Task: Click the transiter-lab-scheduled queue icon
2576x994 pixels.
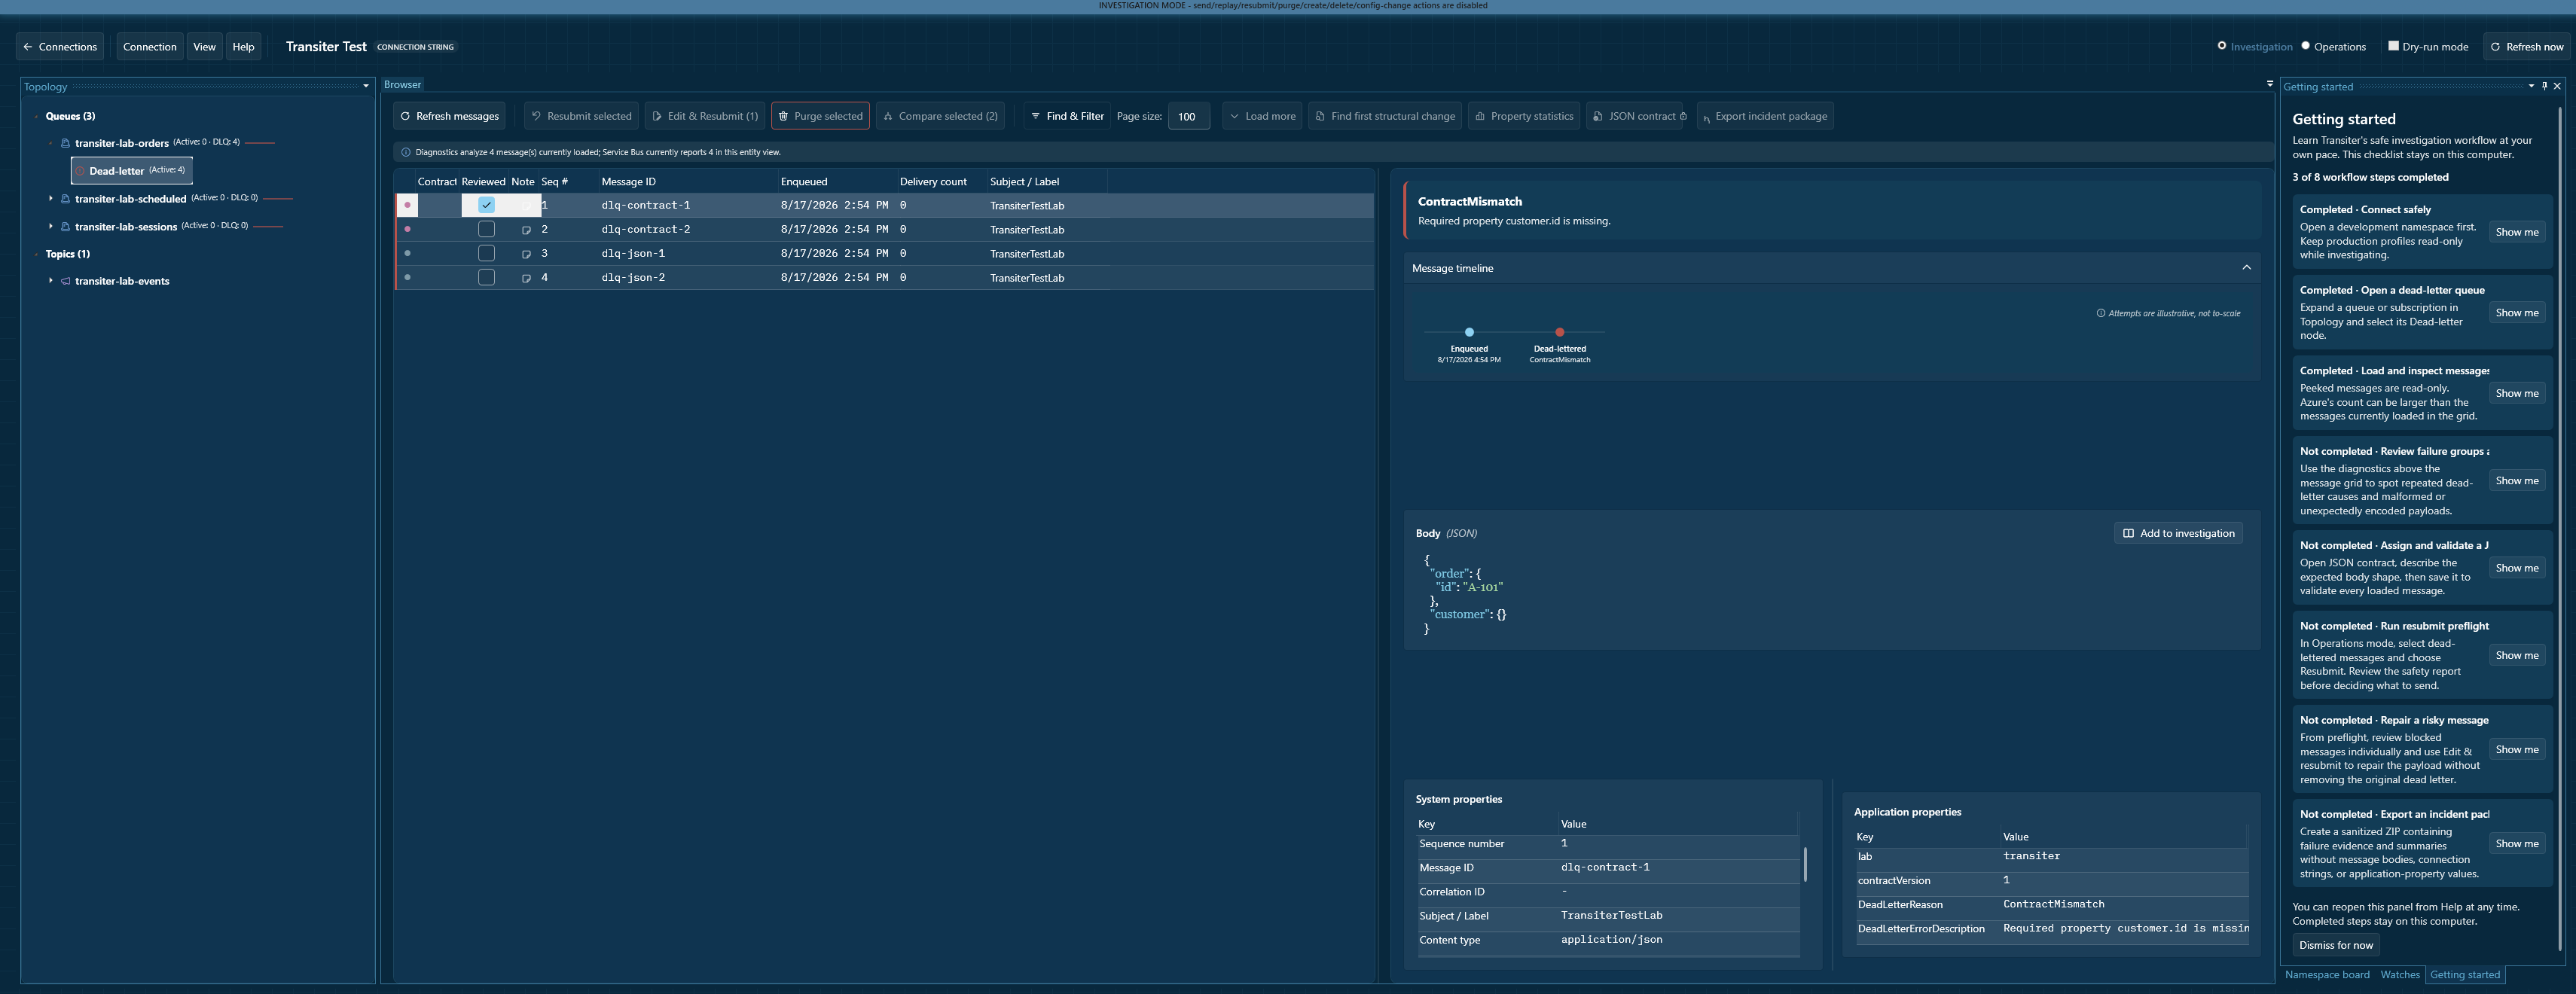Action: click(x=66, y=199)
